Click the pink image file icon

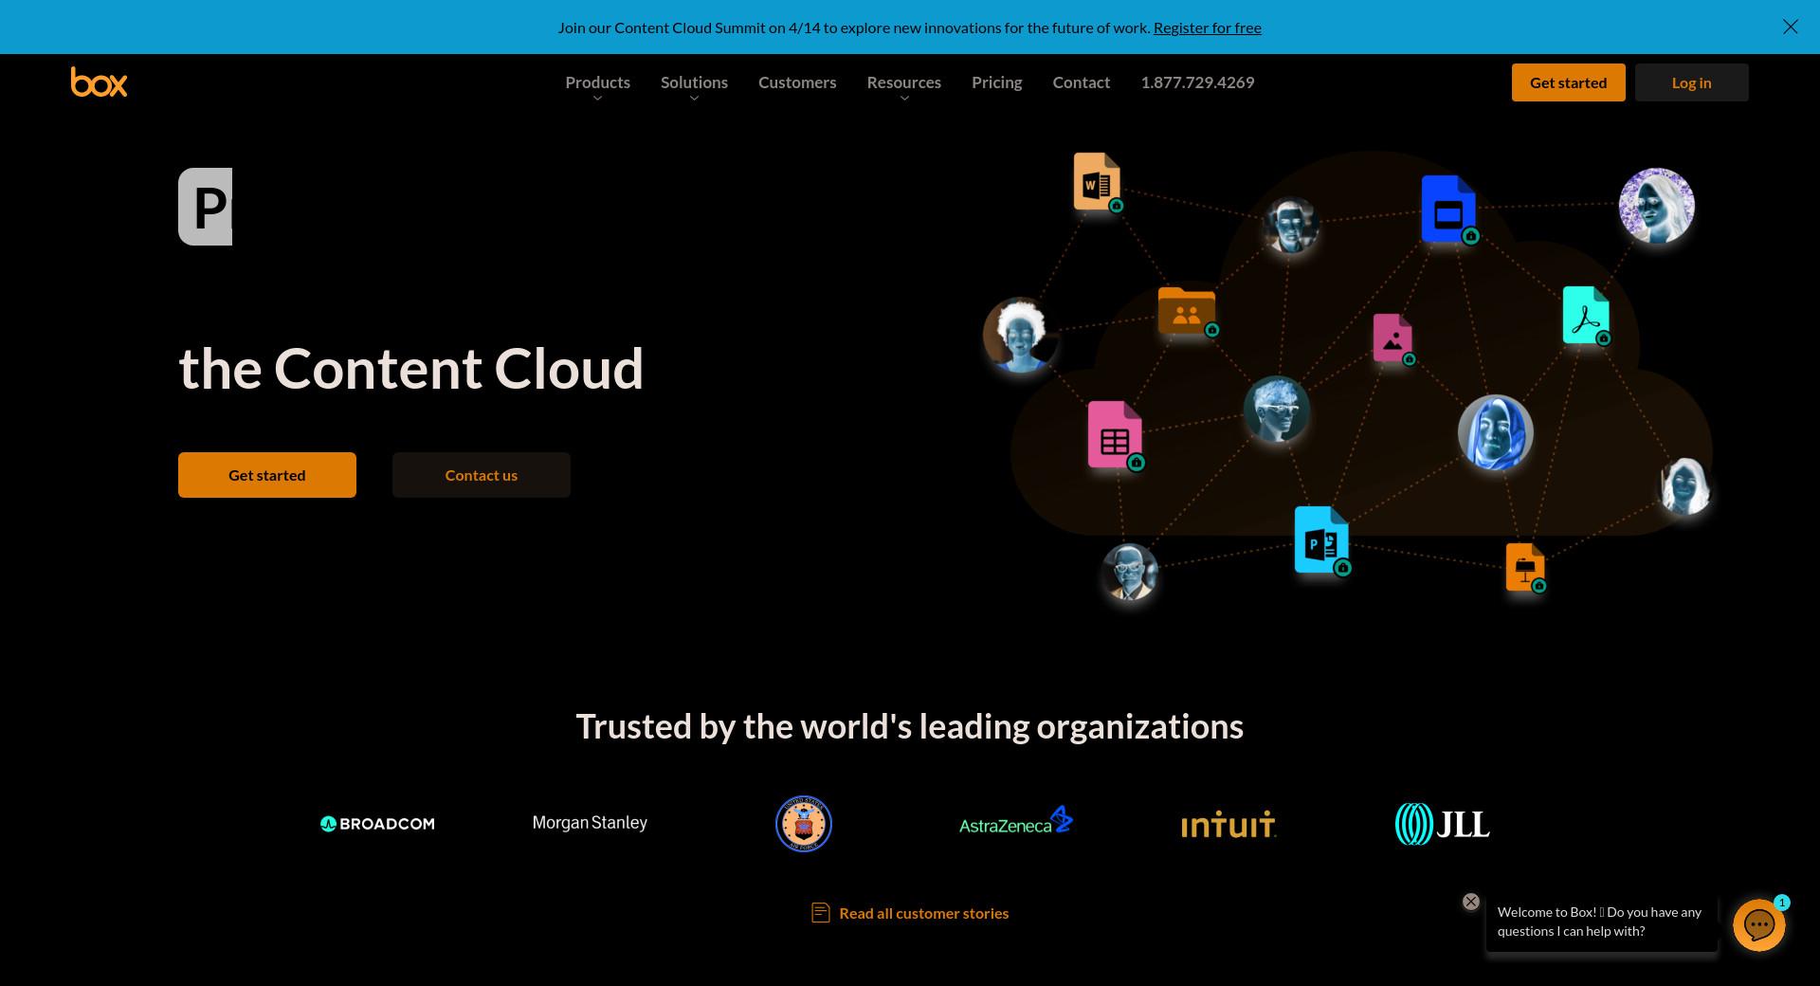[x=1392, y=338]
